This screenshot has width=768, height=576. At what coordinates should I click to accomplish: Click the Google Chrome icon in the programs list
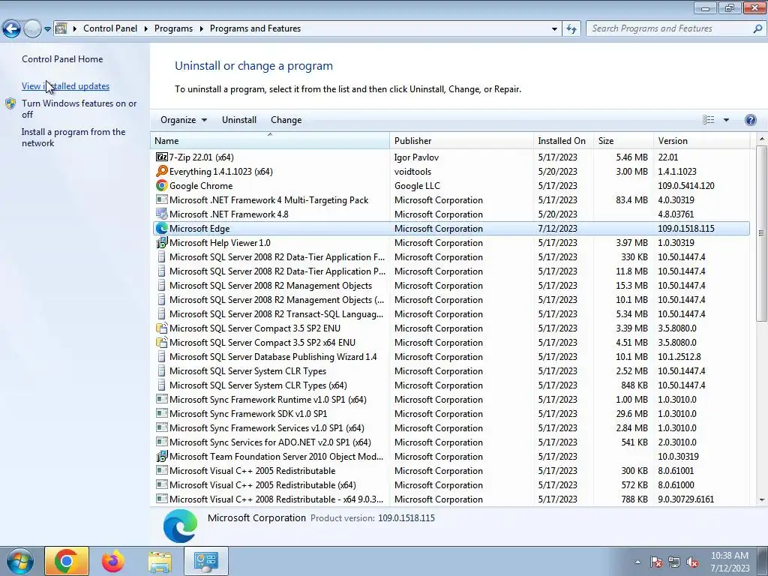tap(161, 185)
